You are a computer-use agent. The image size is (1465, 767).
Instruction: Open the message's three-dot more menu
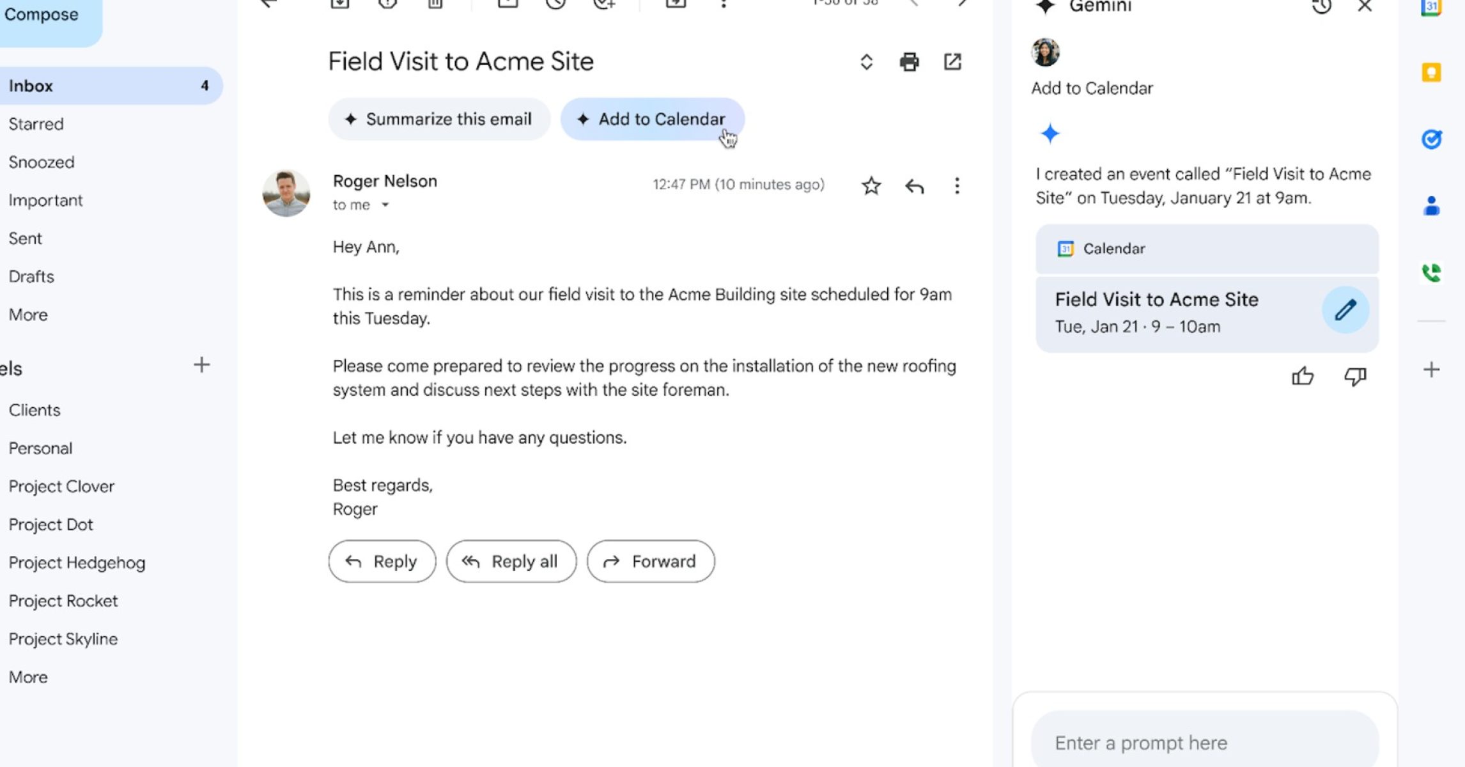(x=957, y=186)
